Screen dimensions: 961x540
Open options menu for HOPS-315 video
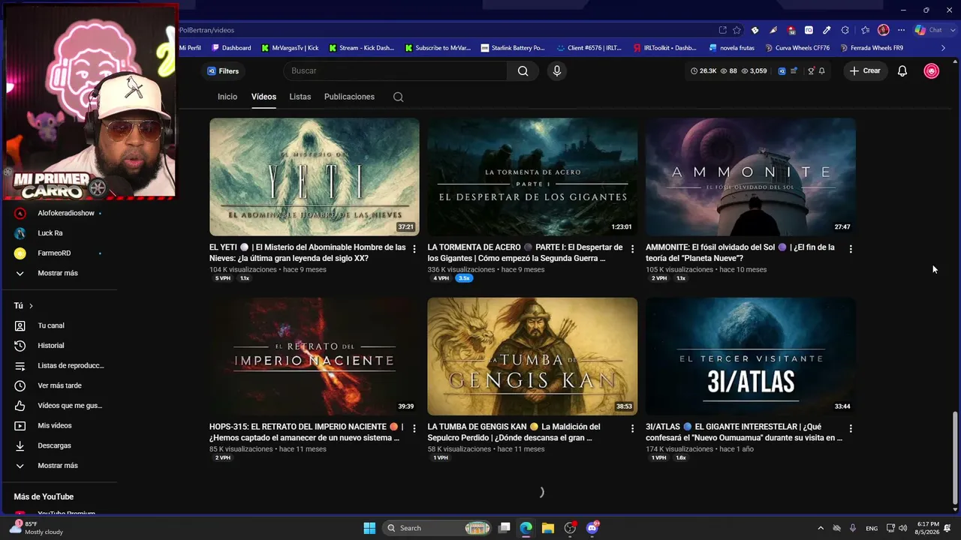pyautogui.click(x=414, y=429)
